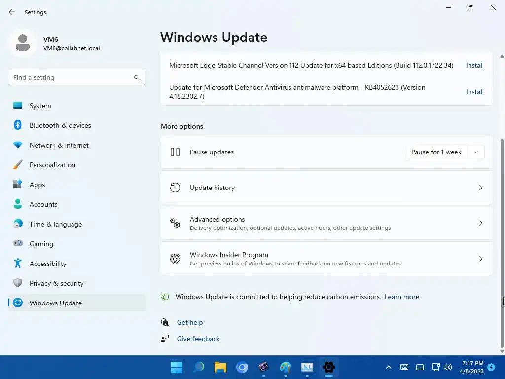Go to Personalization settings
Viewport: 505px width, 379px height.
point(76,165)
